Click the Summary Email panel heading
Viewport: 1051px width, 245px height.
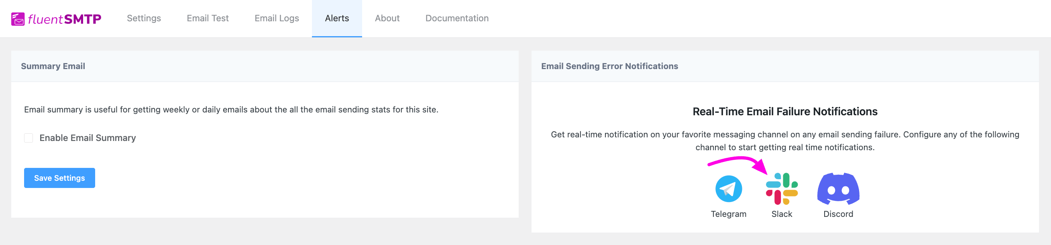point(53,66)
